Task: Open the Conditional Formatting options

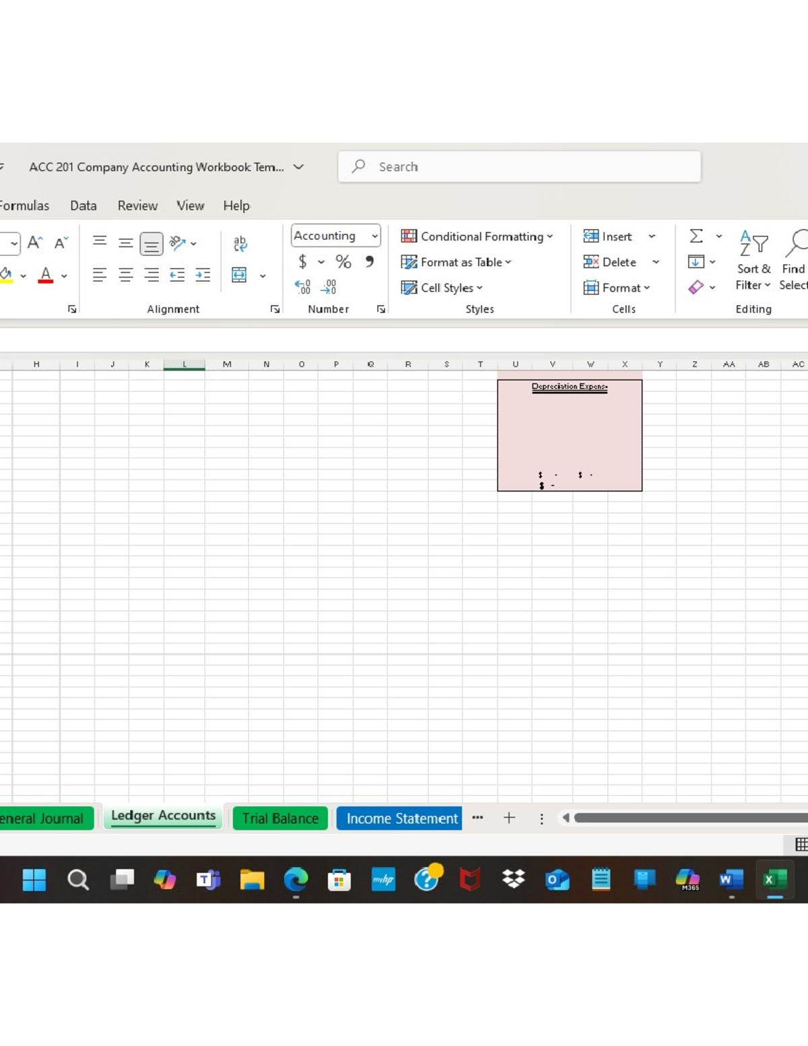Action: pos(478,236)
